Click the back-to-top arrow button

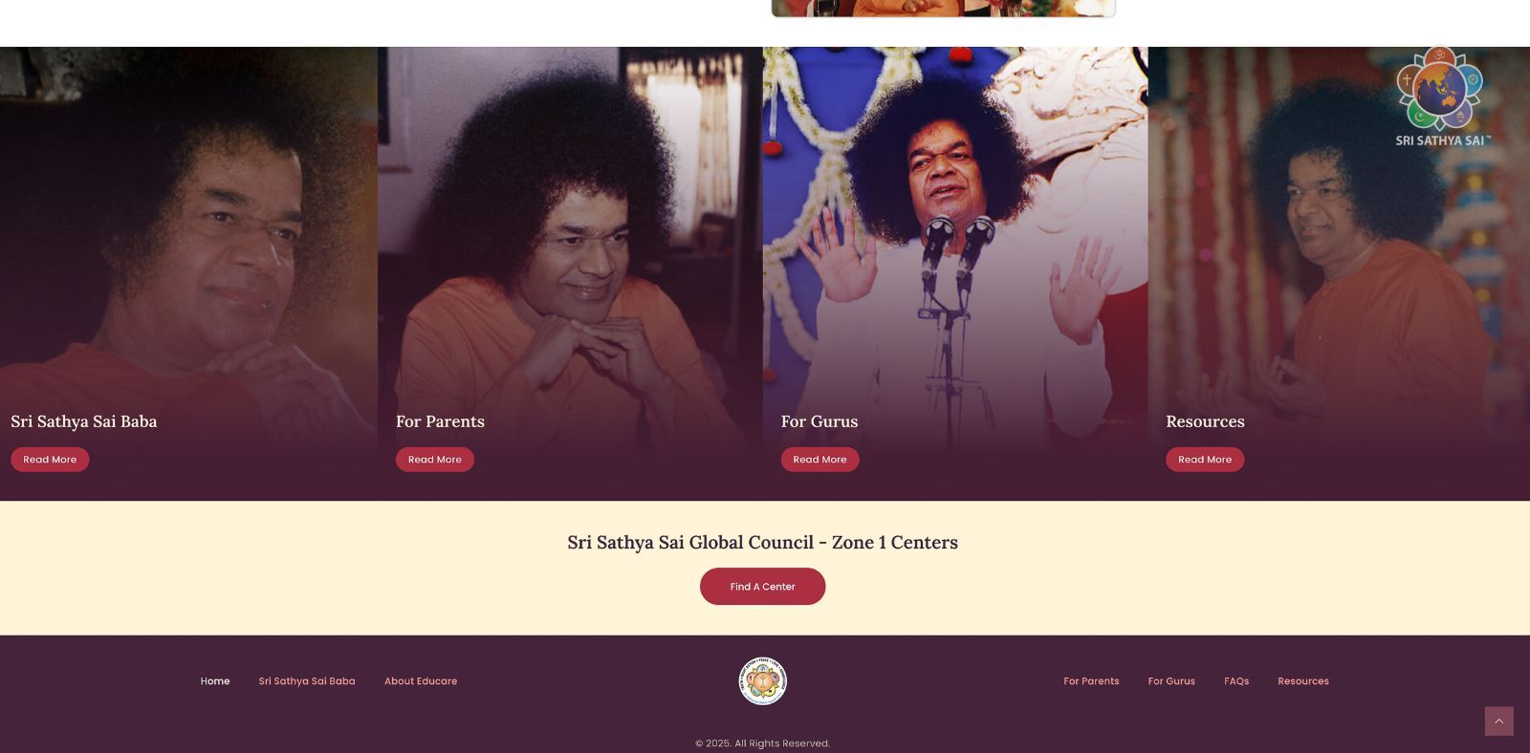[1498, 721]
